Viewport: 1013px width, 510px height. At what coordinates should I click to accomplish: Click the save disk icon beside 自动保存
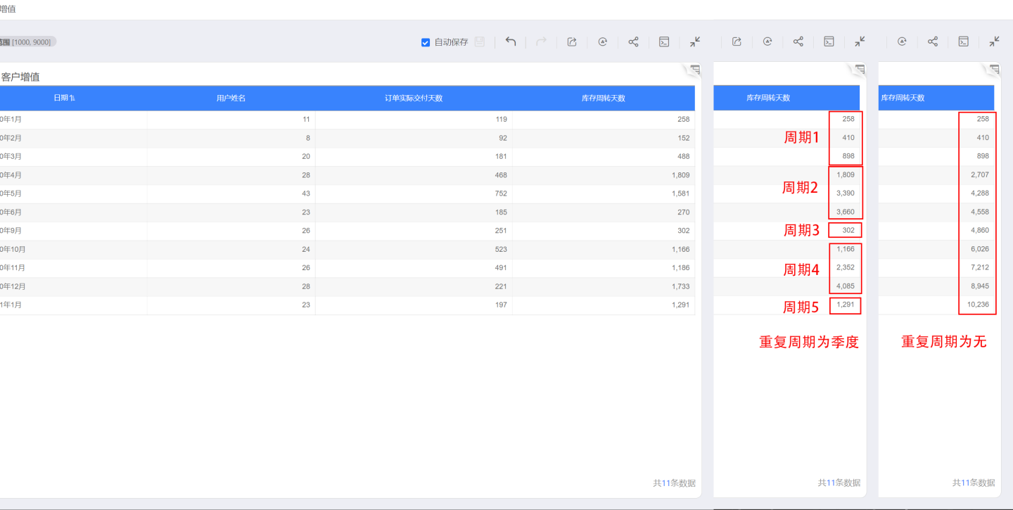pos(480,42)
